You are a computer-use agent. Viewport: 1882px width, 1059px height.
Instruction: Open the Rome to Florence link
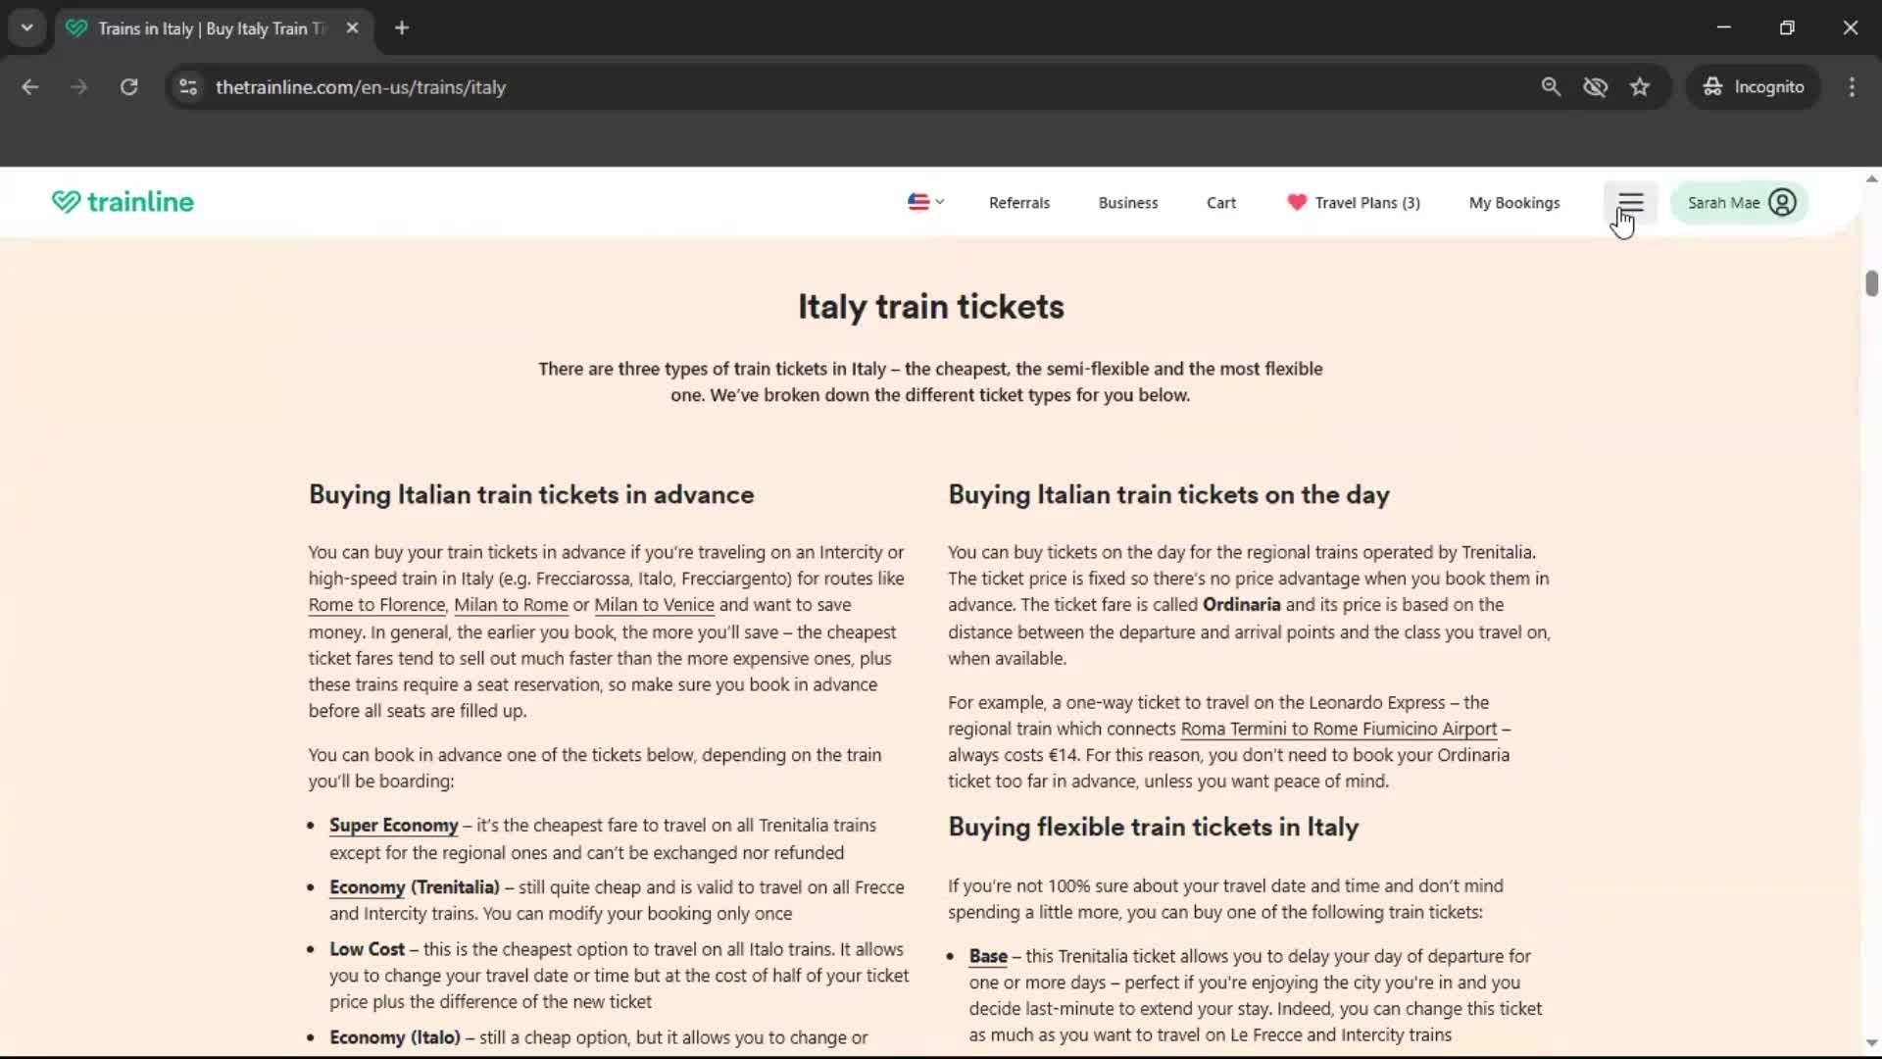(x=376, y=605)
